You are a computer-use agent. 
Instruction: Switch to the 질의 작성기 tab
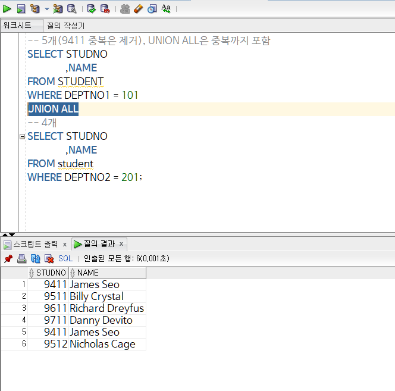click(66, 26)
